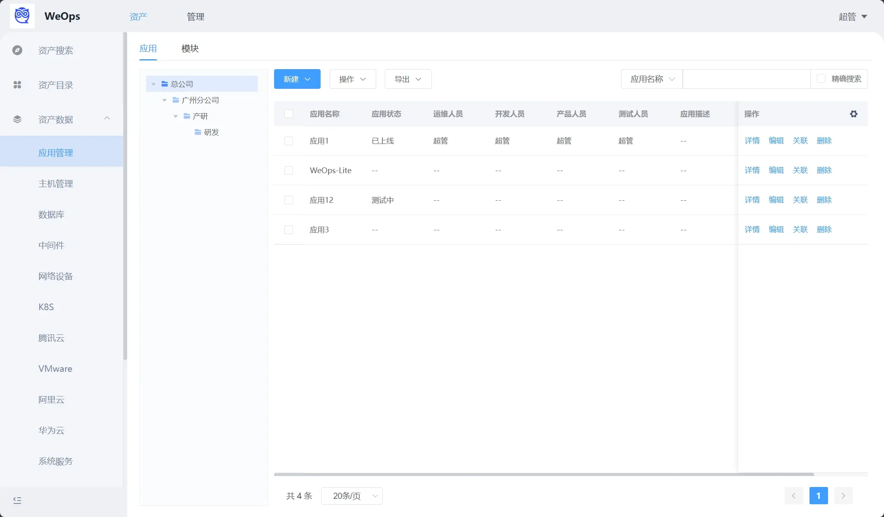
Task: Select the 模块 tab
Action: [x=190, y=49]
